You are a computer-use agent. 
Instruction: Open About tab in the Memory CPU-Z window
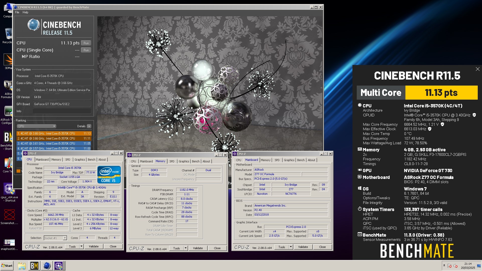206,161
